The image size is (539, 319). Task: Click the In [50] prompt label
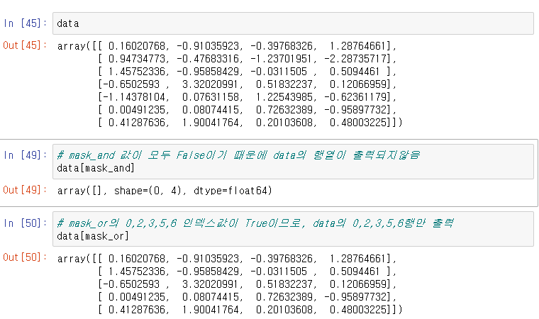point(25,223)
